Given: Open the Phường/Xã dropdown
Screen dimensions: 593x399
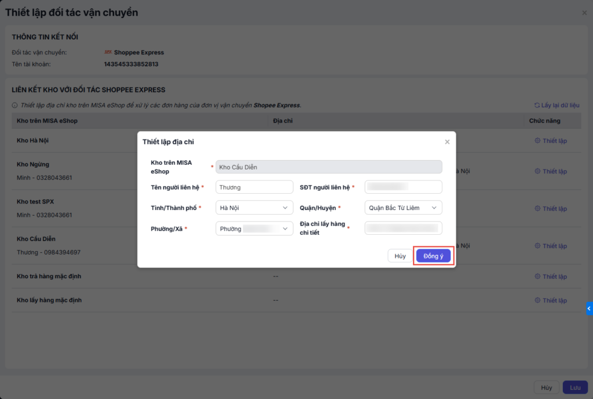Looking at the screenshot, I should [254, 229].
